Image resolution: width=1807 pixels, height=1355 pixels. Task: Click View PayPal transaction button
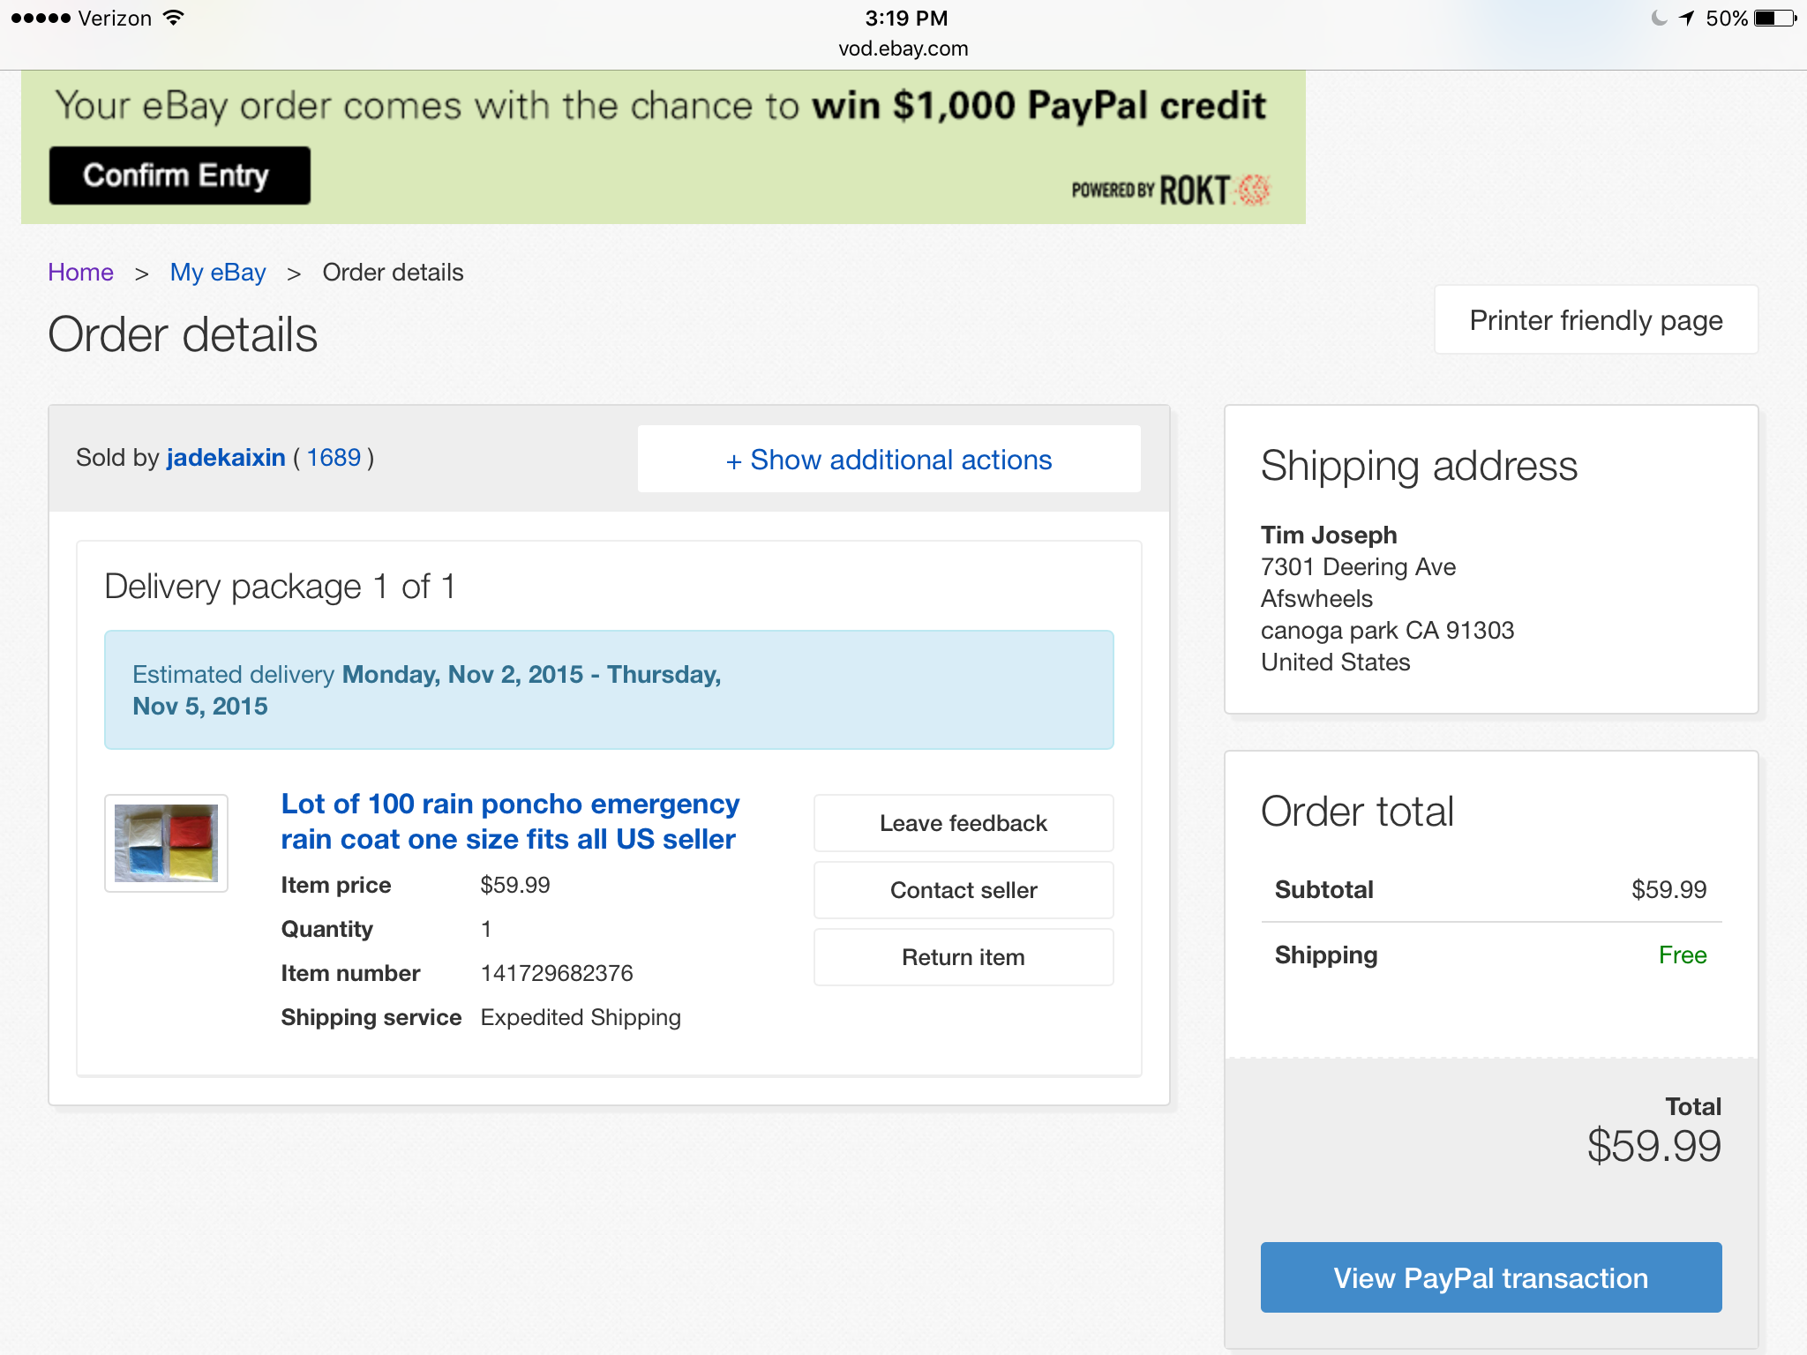click(1490, 1277)
